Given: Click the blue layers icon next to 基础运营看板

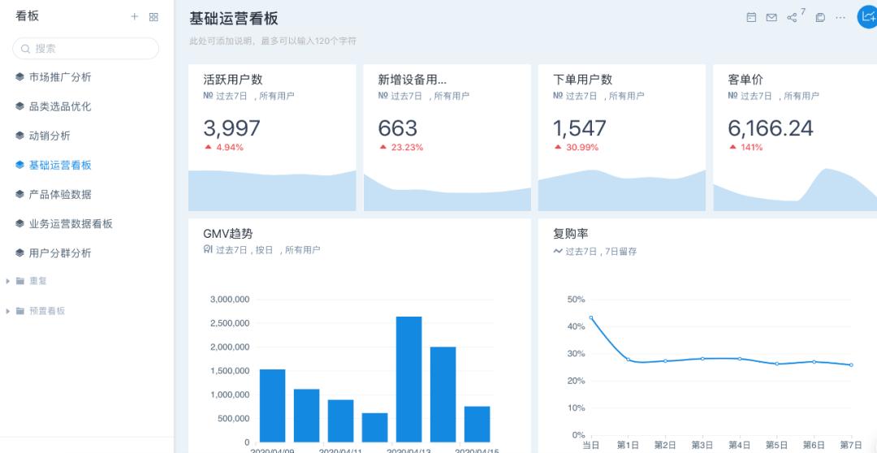Looking at the screenshot, I should 19,165.
